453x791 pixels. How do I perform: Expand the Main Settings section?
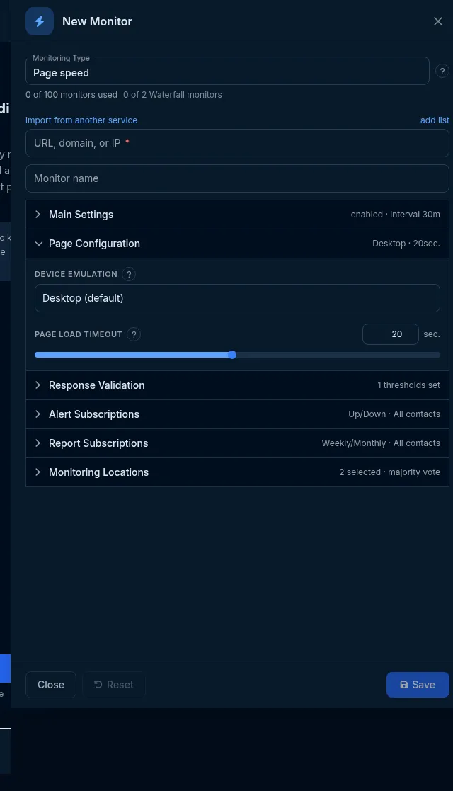(237, 215)
